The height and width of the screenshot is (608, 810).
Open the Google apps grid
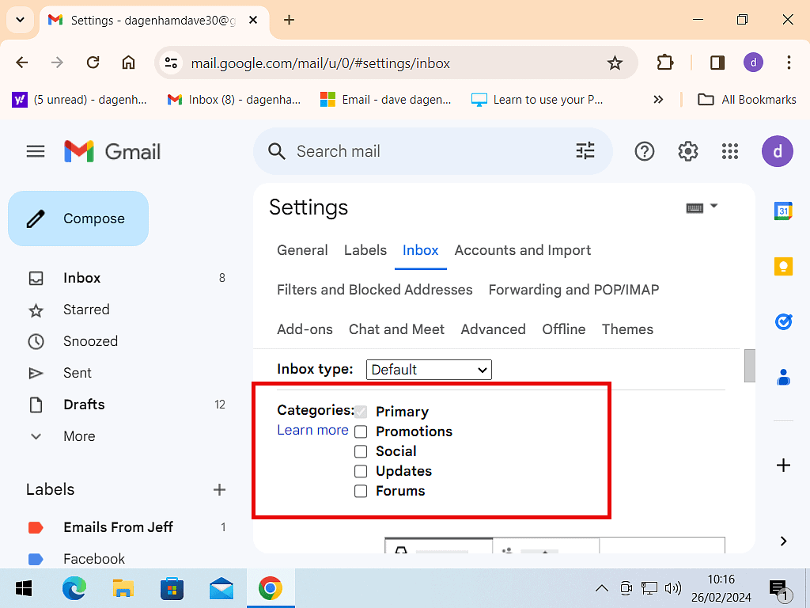730,151
